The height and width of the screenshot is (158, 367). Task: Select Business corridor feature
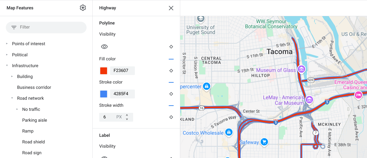[34, 87]
